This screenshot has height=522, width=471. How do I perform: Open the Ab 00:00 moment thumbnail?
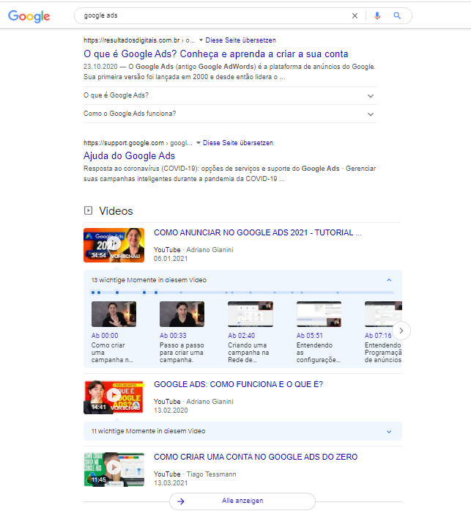(x=114, y=314)
